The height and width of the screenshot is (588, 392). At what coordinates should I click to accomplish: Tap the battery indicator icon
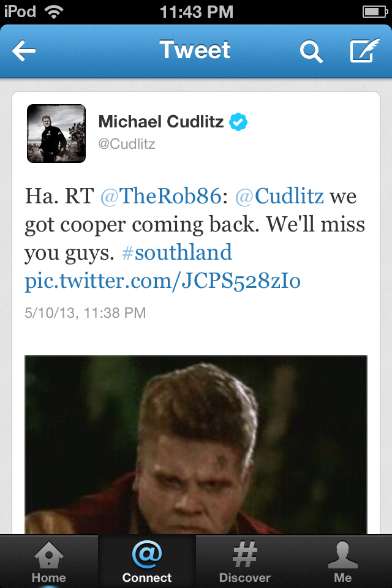click(375, 12)
